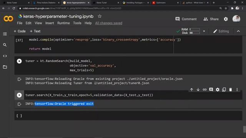246x138 pixels.
Task: Open the RAM Disk resource dropdown
Action: point(204,31)
